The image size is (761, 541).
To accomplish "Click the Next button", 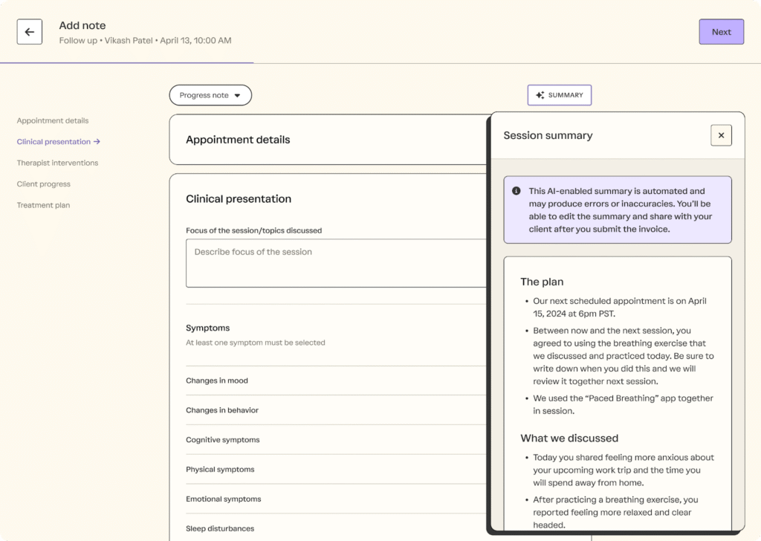I will 720,31.
